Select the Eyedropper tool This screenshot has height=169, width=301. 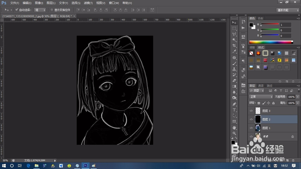click(234, 51)
